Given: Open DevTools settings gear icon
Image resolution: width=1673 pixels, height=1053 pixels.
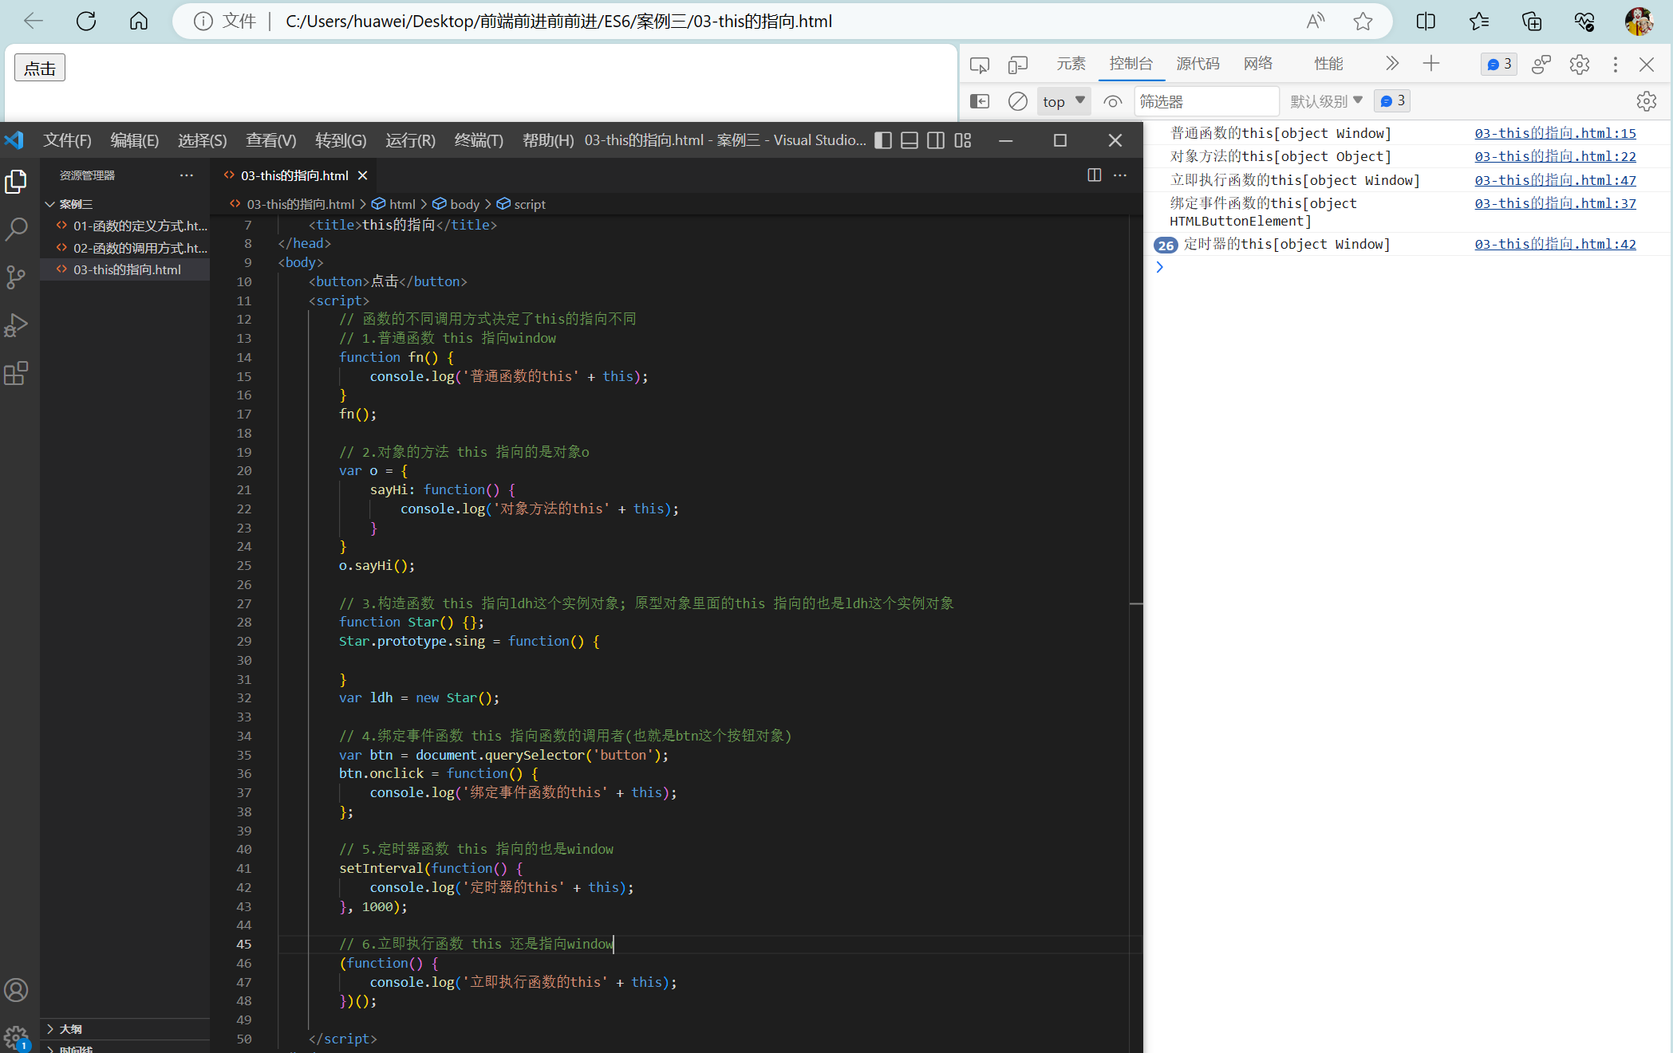Looking at the screenshot, I should coord(1580,65).
